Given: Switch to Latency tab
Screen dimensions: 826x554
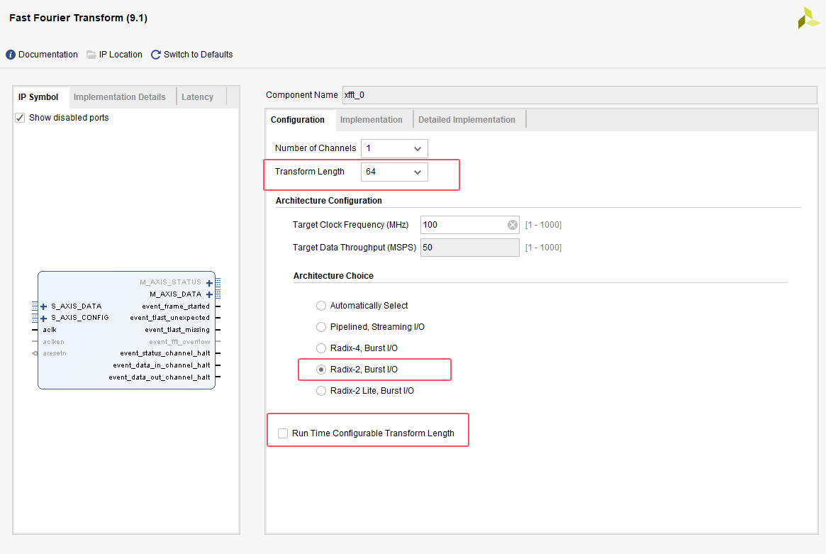Looking at the screenshot, I should [x=198, y=97].
